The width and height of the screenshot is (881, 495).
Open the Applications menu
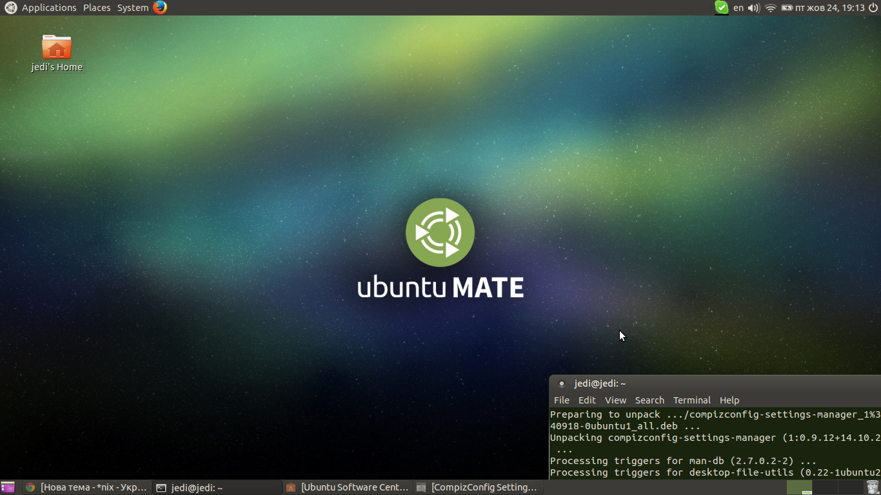coord(48,8)
